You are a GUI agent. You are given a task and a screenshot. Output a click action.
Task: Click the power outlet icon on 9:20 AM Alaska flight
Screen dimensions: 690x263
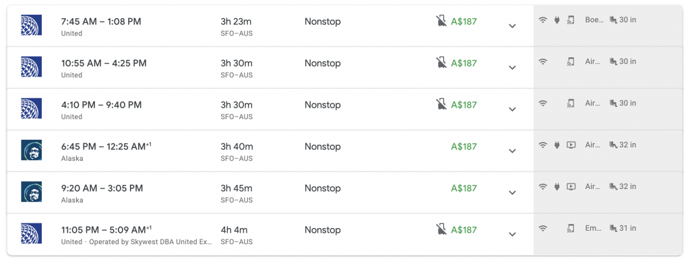(x=557, y=186)
